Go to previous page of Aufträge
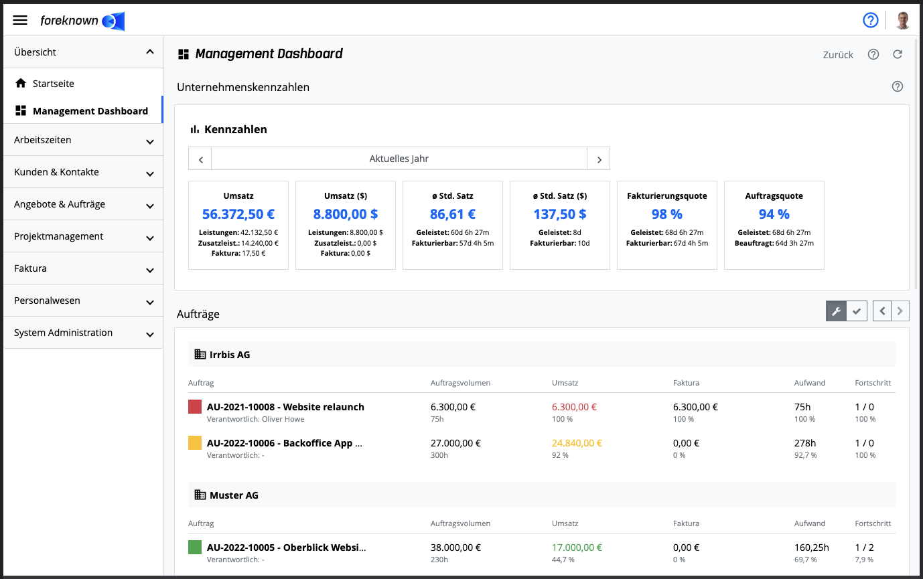Screen dimensions: 923x579 [882, 311]
